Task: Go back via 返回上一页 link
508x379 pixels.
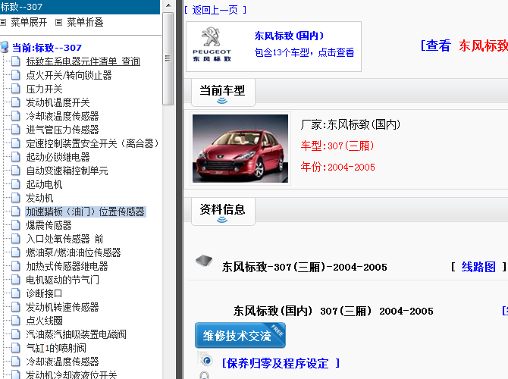Action: pyautogui.click(x=215, y=10)
